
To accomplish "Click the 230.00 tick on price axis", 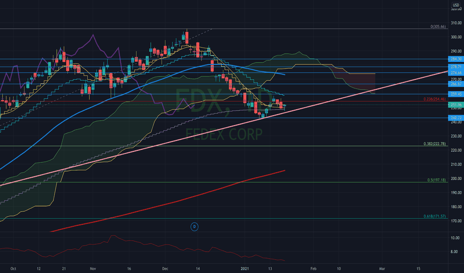I will pyautogui.click(x=456, y=136).
